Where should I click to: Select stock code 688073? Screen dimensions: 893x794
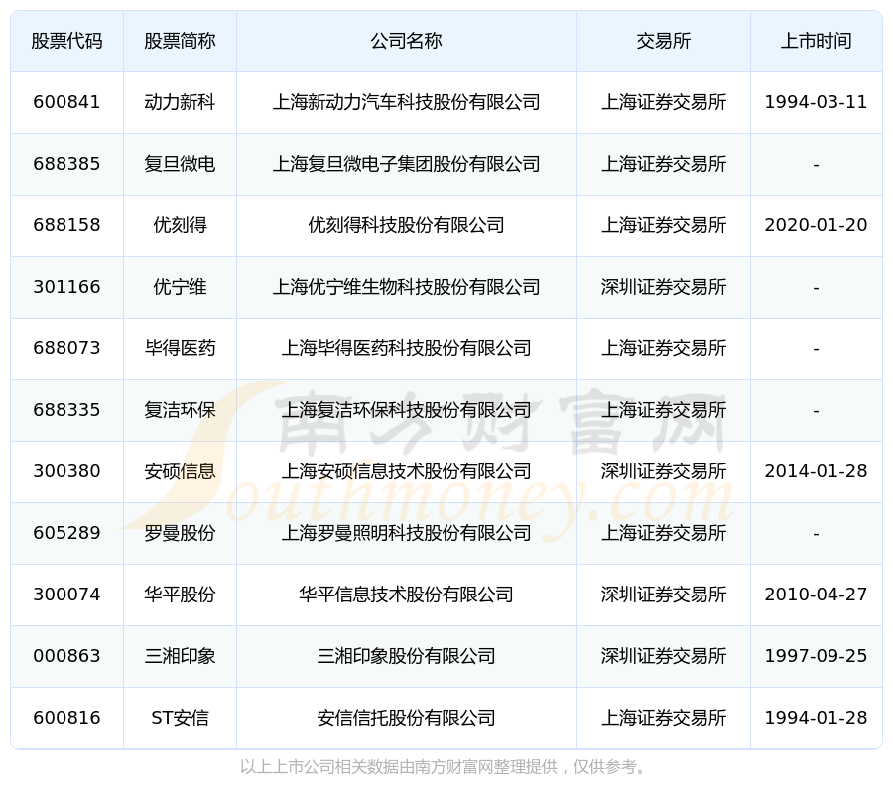tap(66, 348)
